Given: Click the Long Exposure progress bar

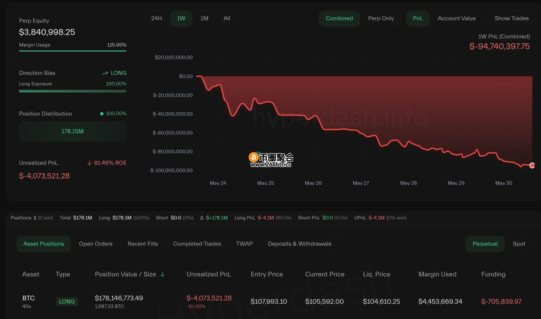Looking at the screenshot, I should pos(72,91).
